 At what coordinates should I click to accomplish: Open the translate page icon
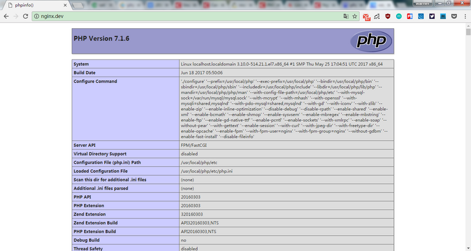pyautogui.click(x=346, y=16)
